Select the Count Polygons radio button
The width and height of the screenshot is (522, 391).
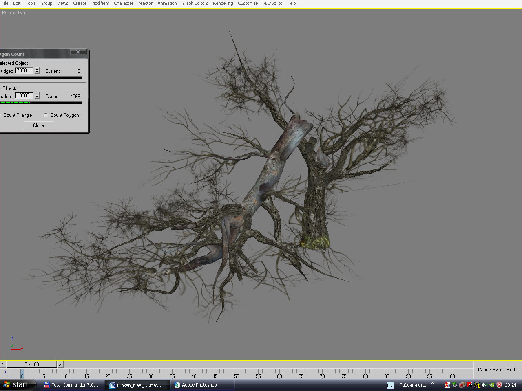pos(46,115)
